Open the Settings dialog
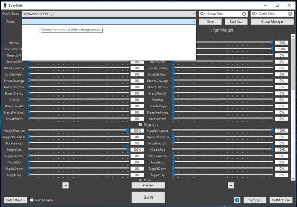This screenshot has height=207, width=297. click(x=255, y=200)
